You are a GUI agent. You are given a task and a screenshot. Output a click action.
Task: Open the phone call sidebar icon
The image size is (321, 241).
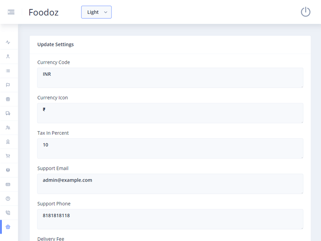[x=8, y=213]
